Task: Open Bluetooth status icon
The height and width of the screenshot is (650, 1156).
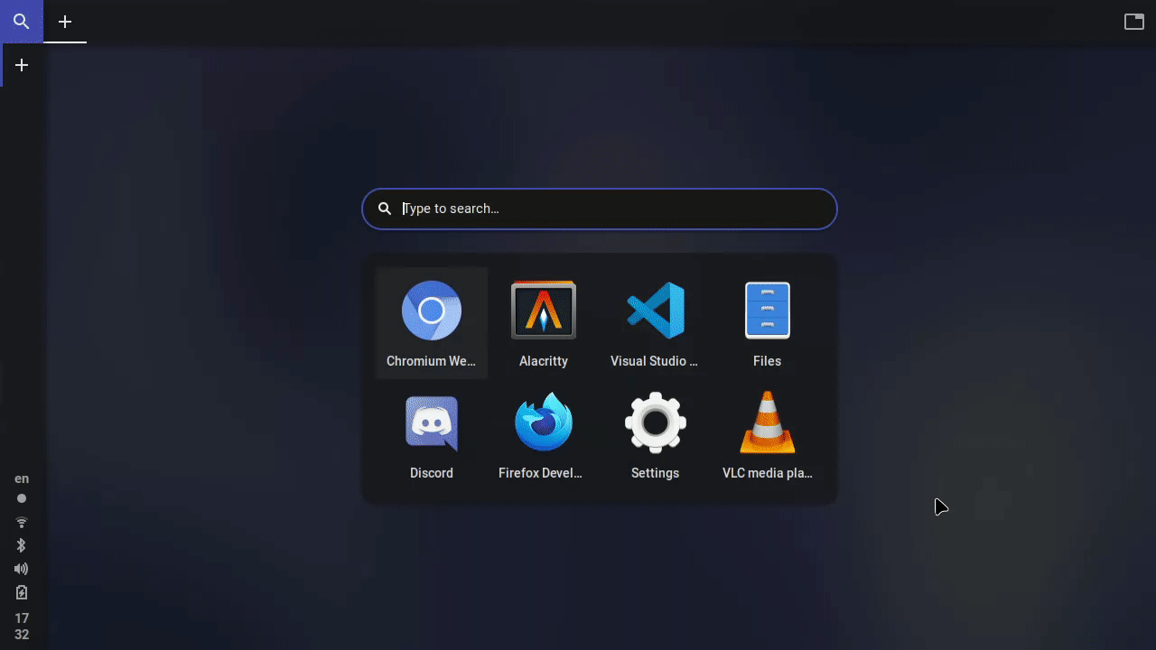Action: [x=22, y=545]
